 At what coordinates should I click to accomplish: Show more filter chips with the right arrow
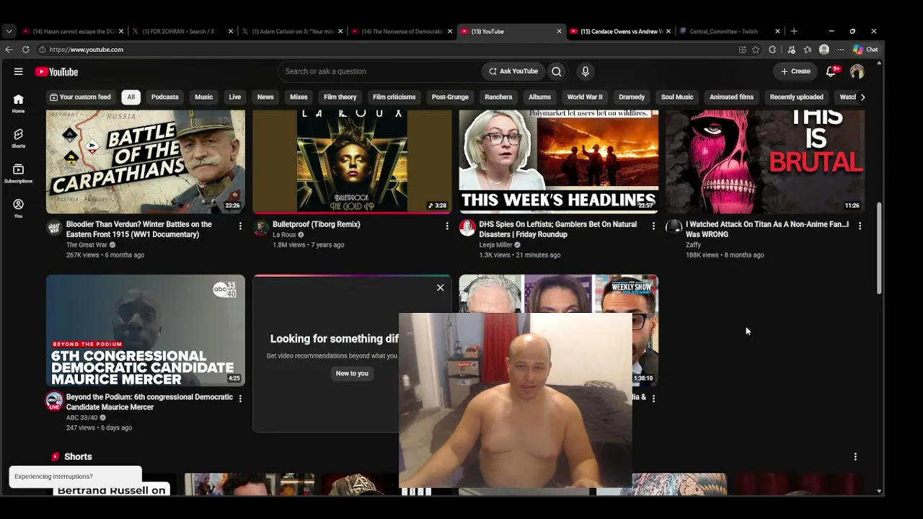point(862,97)
